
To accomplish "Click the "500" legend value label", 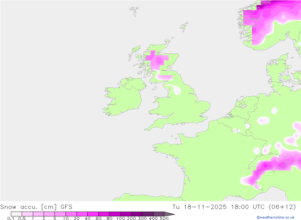I will 164,218.
